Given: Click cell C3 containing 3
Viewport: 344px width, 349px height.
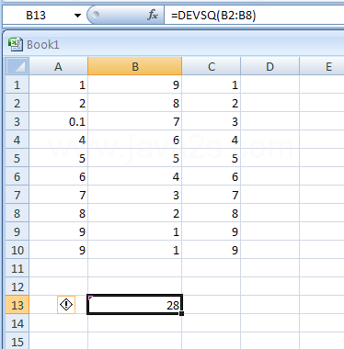Looking at the screenshot, I should 212,121.
